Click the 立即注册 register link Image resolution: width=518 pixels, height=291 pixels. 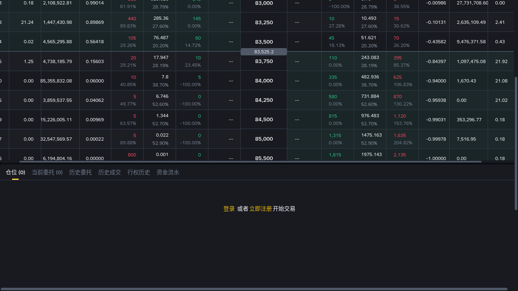click(x=261, y=209)
